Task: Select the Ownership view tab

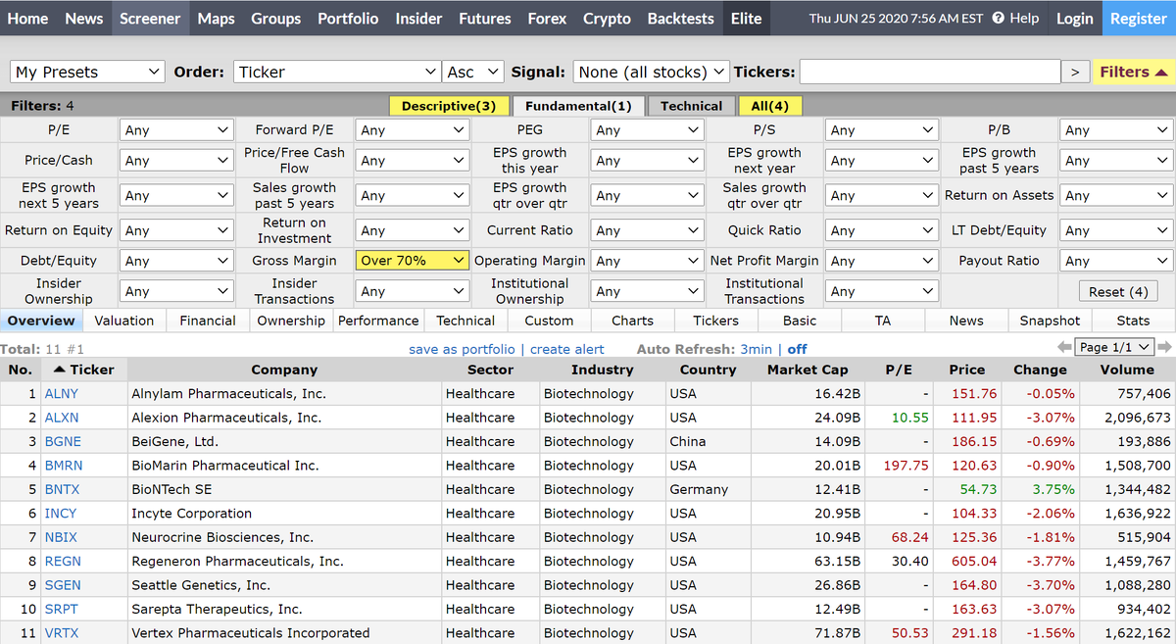Action: tap(291, 321)
